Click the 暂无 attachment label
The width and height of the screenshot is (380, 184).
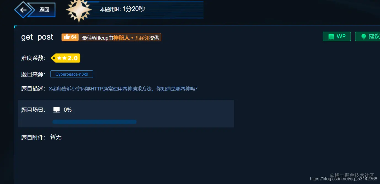(x=56, y=137)
